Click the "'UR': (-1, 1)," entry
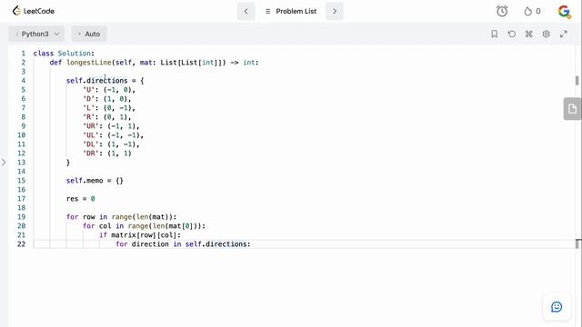Viewport: 582px width, 327px height. [x=111, y=126]
